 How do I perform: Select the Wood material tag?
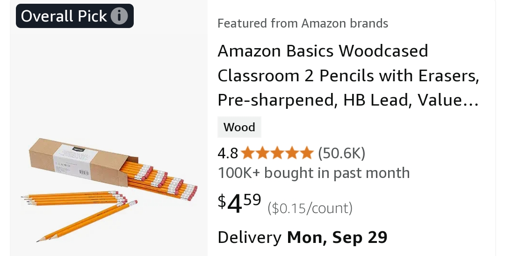coord(239,127)
